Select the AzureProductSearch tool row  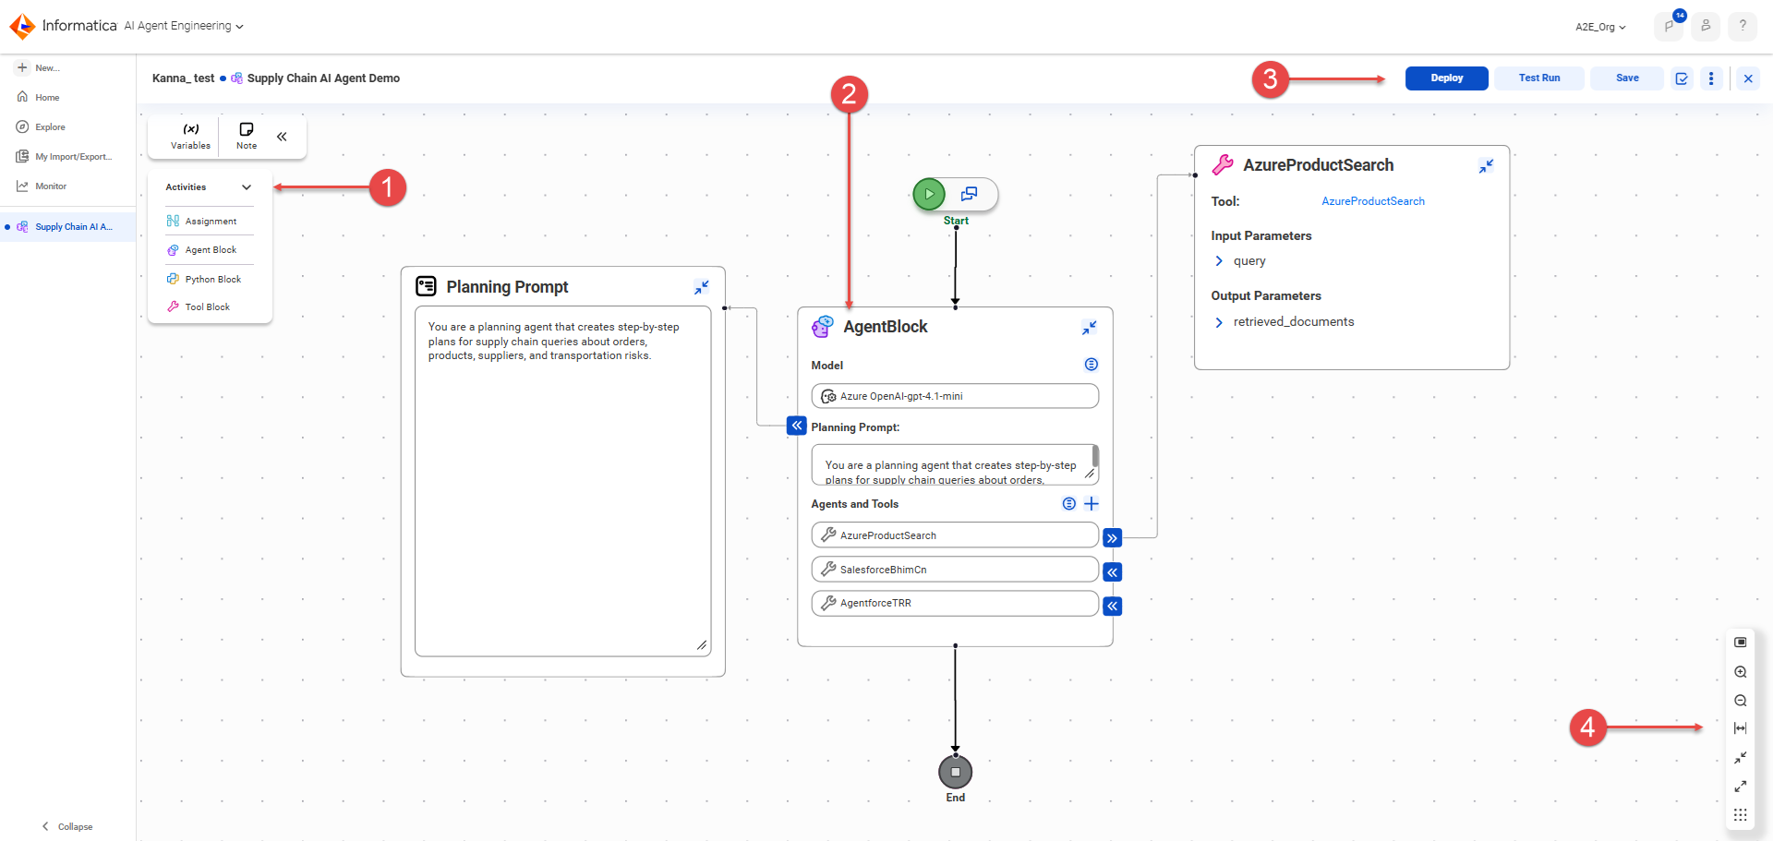point(955,535)
